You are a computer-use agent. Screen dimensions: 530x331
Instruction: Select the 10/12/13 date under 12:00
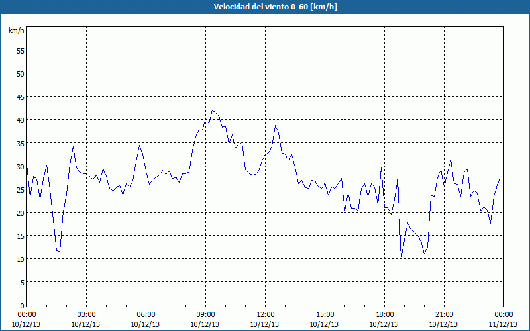(x=264, y=324)
